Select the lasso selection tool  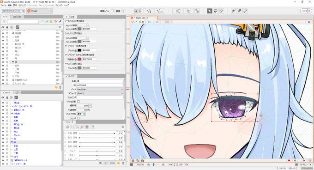[x=216, y=11]
